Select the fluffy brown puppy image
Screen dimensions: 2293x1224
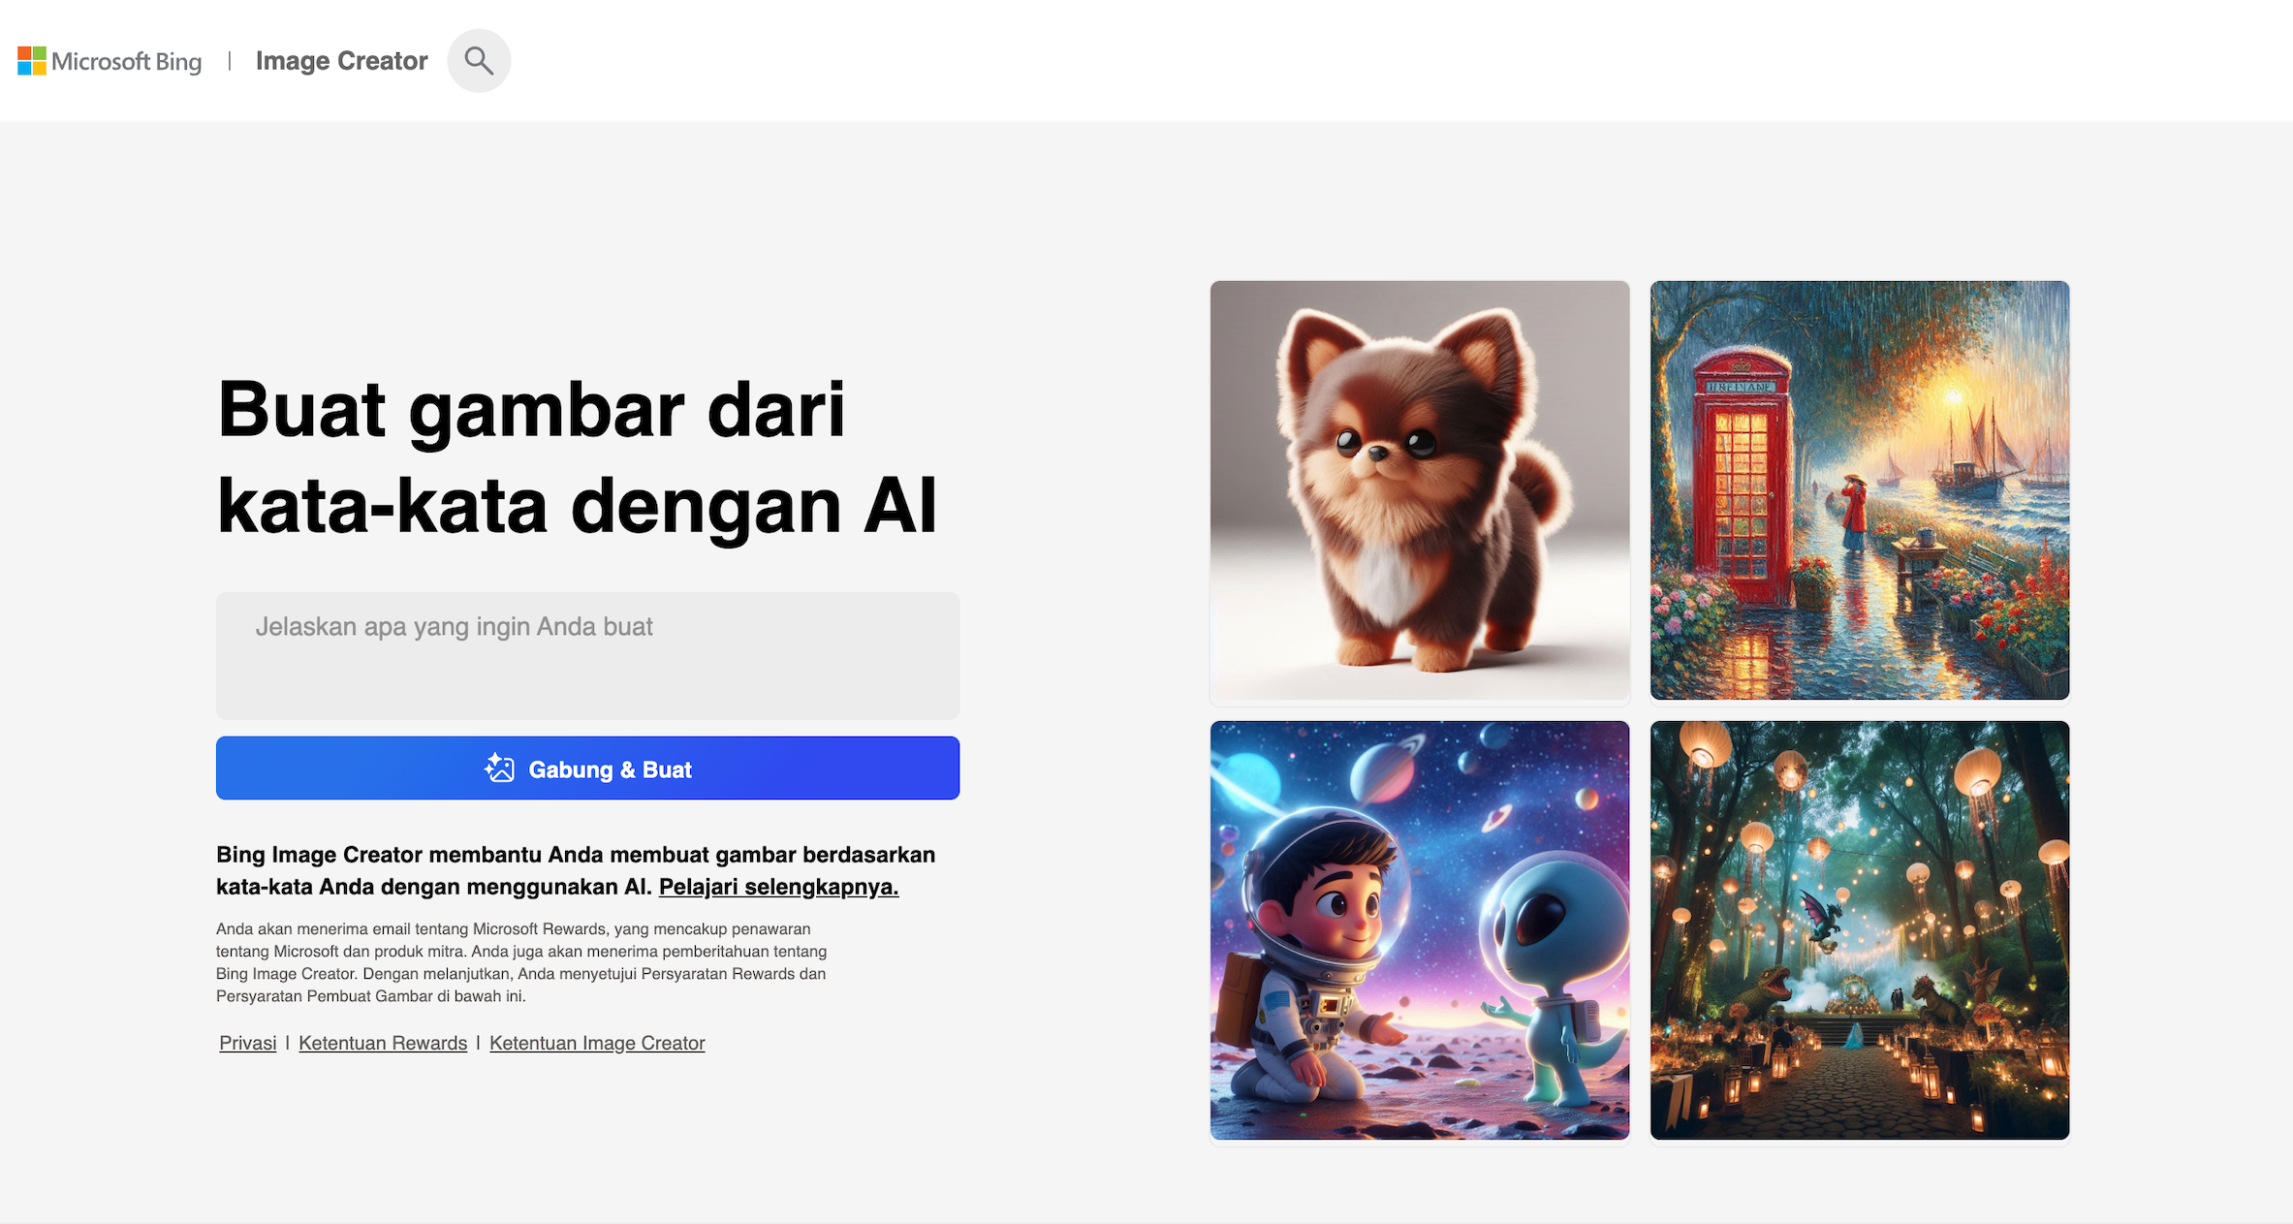[x=1420, y=490]
